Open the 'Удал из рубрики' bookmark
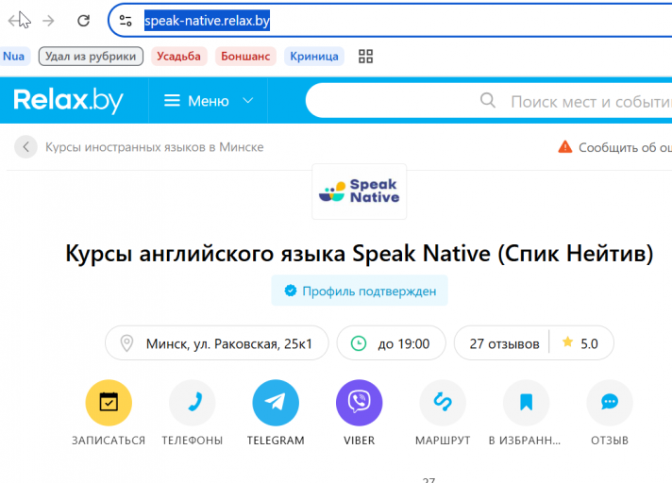The height and width of the screenshot is (483, 672). (x=91, y=56)
